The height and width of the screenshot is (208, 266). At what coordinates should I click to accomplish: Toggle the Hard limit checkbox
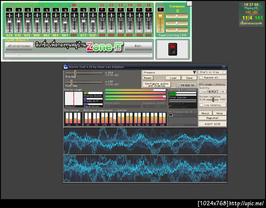(x=170, y=107)
